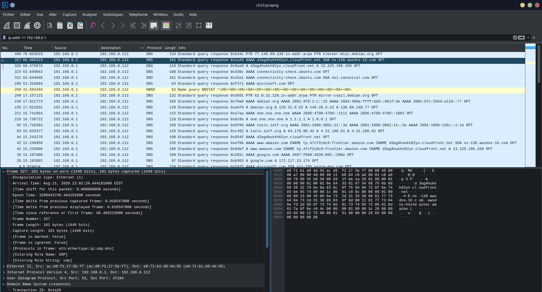Toggle packet list colorization
Screen dimensions: 542x292
(x=166, y=25)
